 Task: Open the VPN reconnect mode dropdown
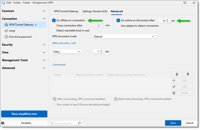point(124,36)
